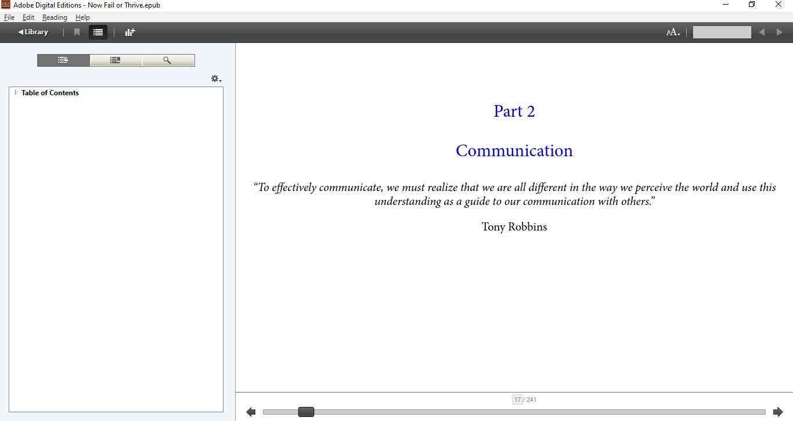The height and width of the screenshot is (421, 793).
Task: Switch to Search panel tab
Action: click(168, 60)
